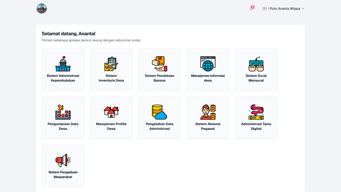Click the "Administrasi Tamu Digital" label
Screen dimensions: 341x192
tap(256, 126)
